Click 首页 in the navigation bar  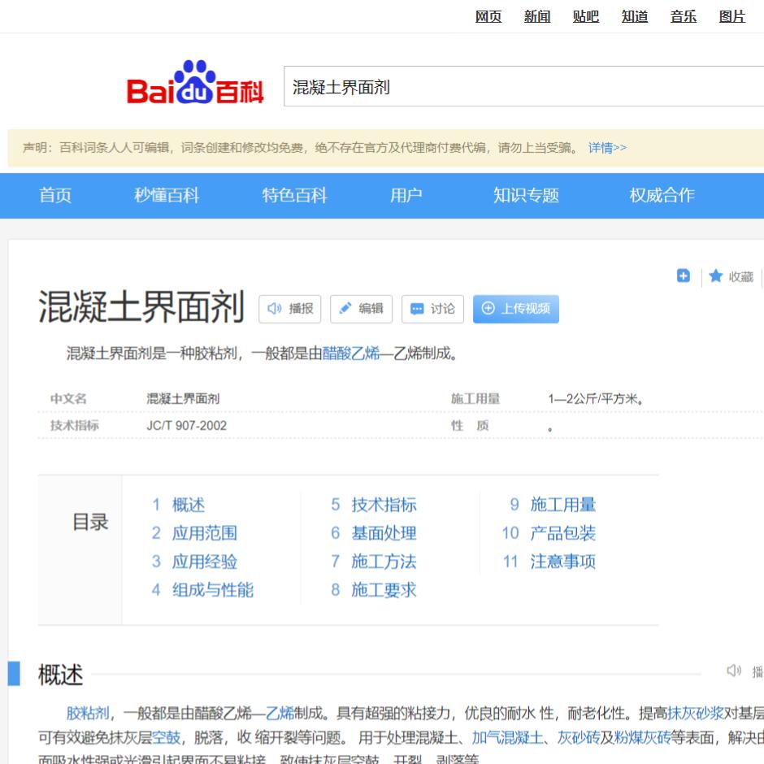click(54, 195)
